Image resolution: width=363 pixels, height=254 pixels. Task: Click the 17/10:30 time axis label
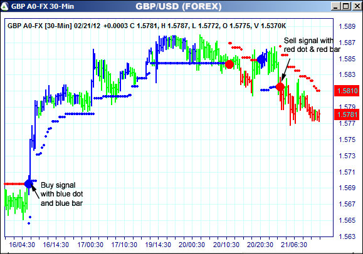(124, 245)
